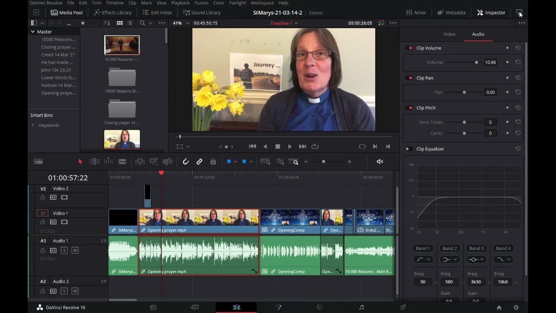Open the Edit Index panel

[x=157, y=13]
